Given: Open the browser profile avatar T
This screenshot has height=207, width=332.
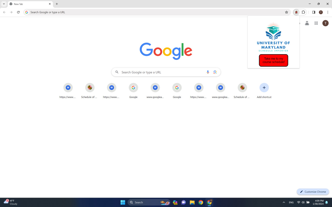Looking at the screenshot, I should 321,12.
